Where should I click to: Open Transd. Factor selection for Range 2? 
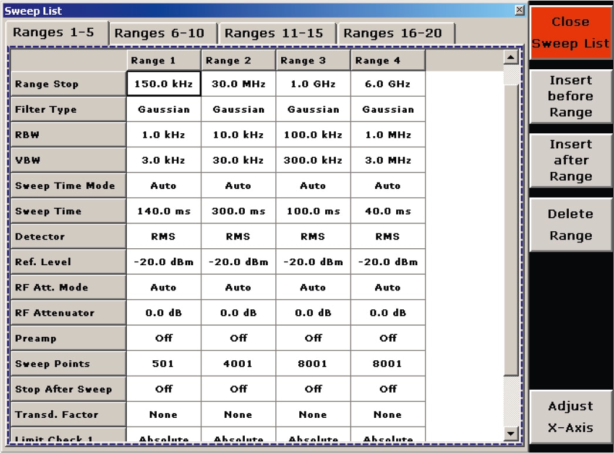pyautogui.click(x=238, y=414)
